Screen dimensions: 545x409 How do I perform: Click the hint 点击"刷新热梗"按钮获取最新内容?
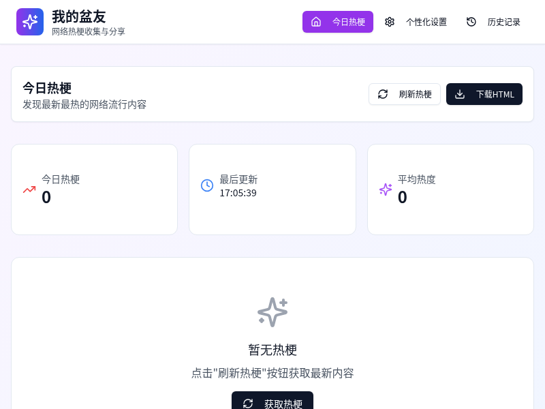pos(272,373)
